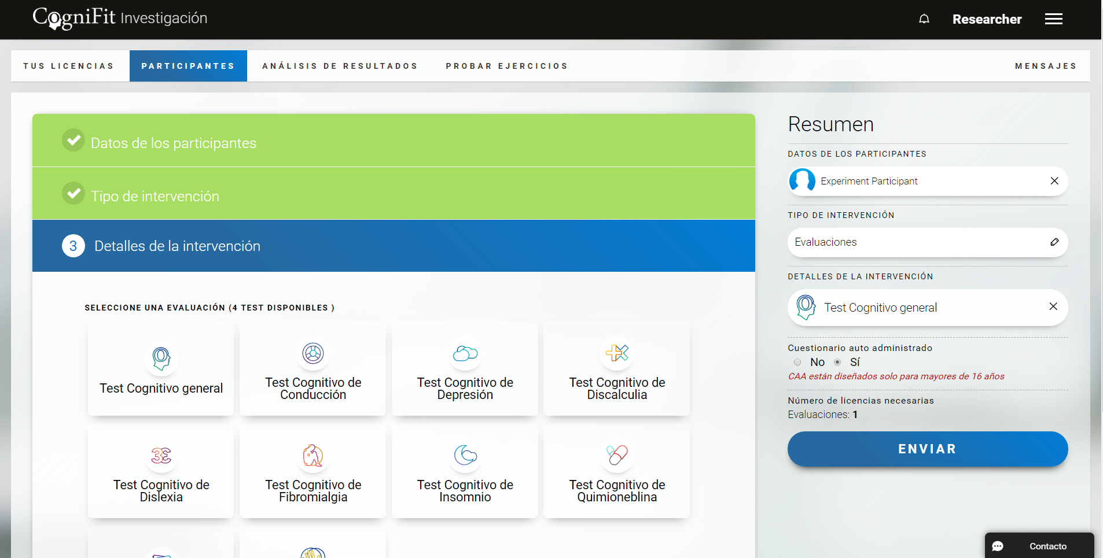Edit intervention type with pencil icon
The width and height of the screenshot is (1103, 558).
tap(1054, 242)
